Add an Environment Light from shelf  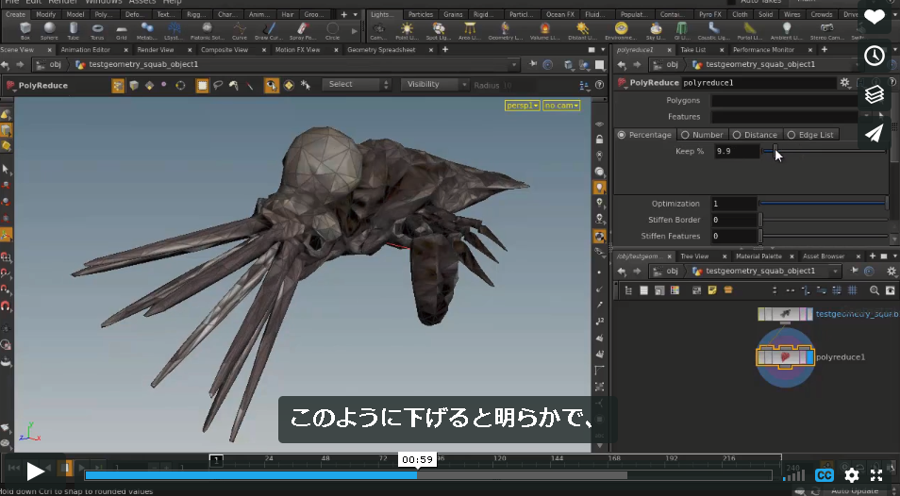(621, 30)
